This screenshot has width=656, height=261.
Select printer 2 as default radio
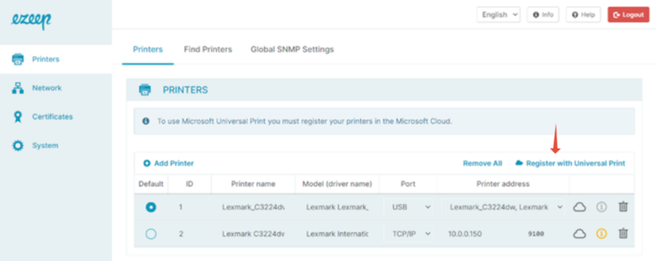(151, 234)
